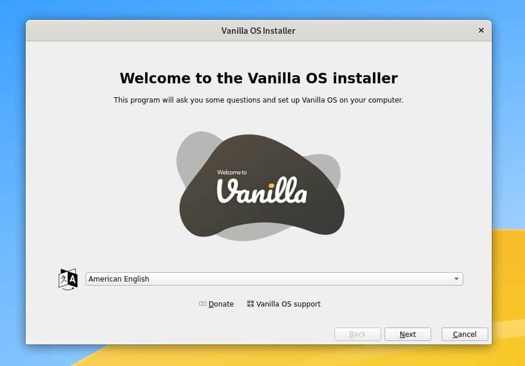The image size is (525, 366).
Task: Click the greyed-out Back button
Action: (x=358, y=334)
